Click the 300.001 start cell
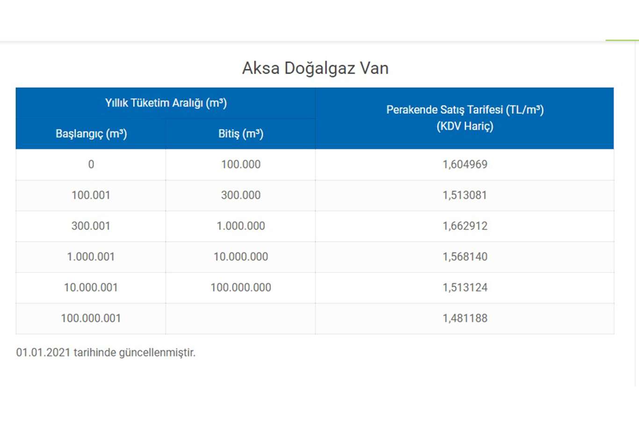639x426 pixels. point(91,226)
